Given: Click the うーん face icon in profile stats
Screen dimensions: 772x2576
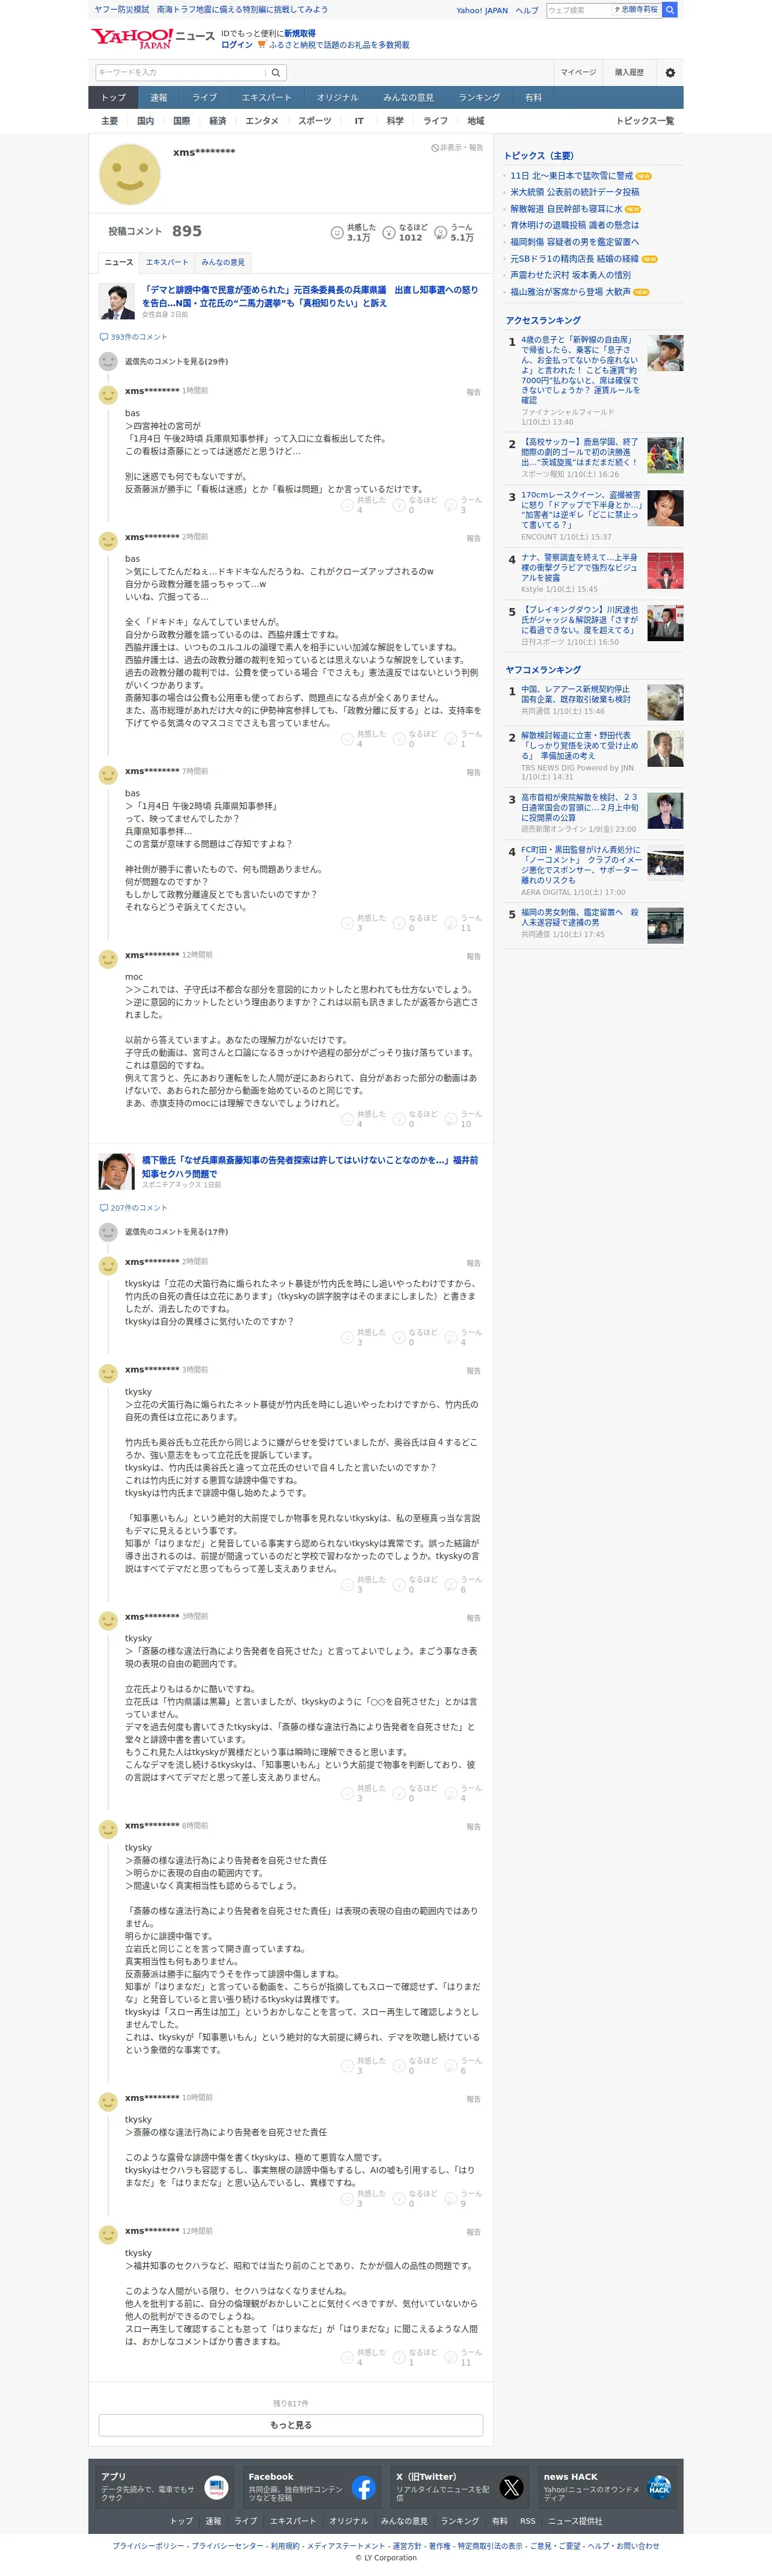Looking at the screenshot, I should pyautogui.click(x=440, y=233).
